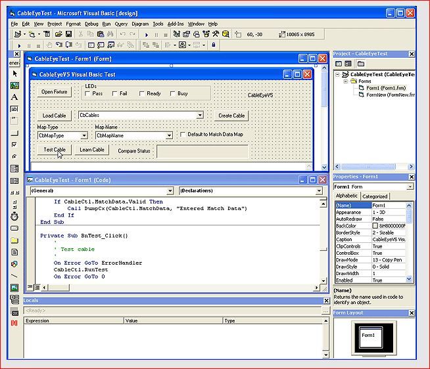Switch to the Categorized properties tab

375,196
